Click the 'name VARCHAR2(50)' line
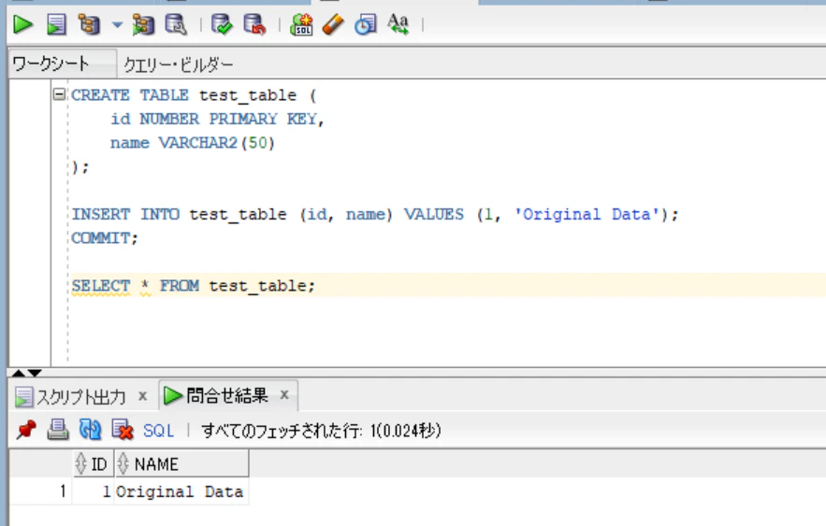This screenshot has width=826, height=526. [x=193, y=143]
